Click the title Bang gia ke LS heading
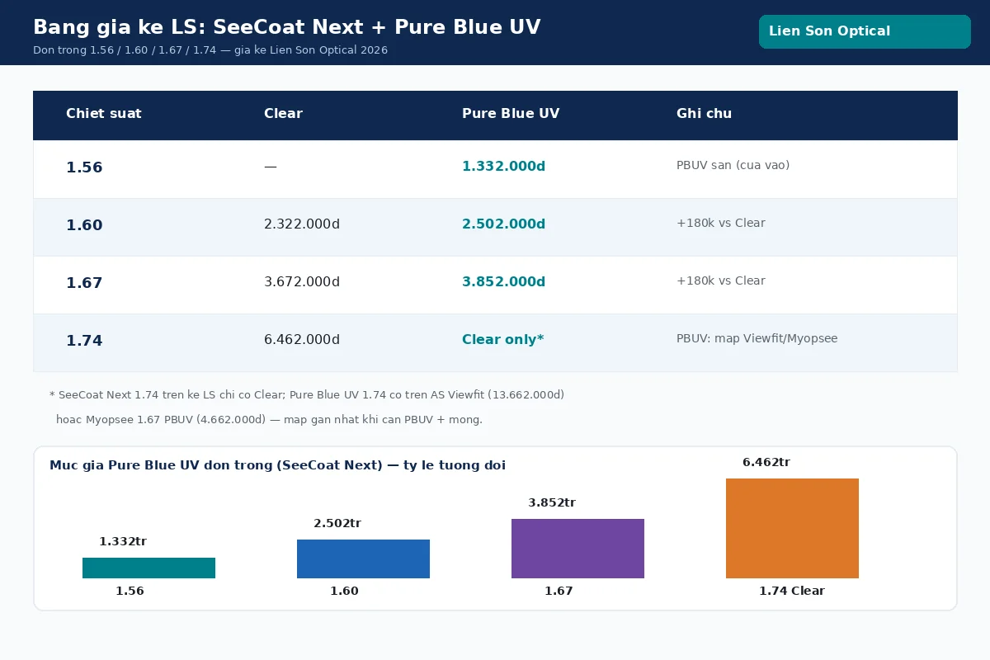Image resolution: width=990 pixels, height=660 pixels. click(287, 27)
